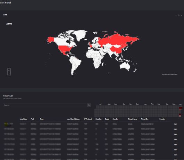
Task: Click the THREATS LIST panel title
Action: click(x=8, y=96)
